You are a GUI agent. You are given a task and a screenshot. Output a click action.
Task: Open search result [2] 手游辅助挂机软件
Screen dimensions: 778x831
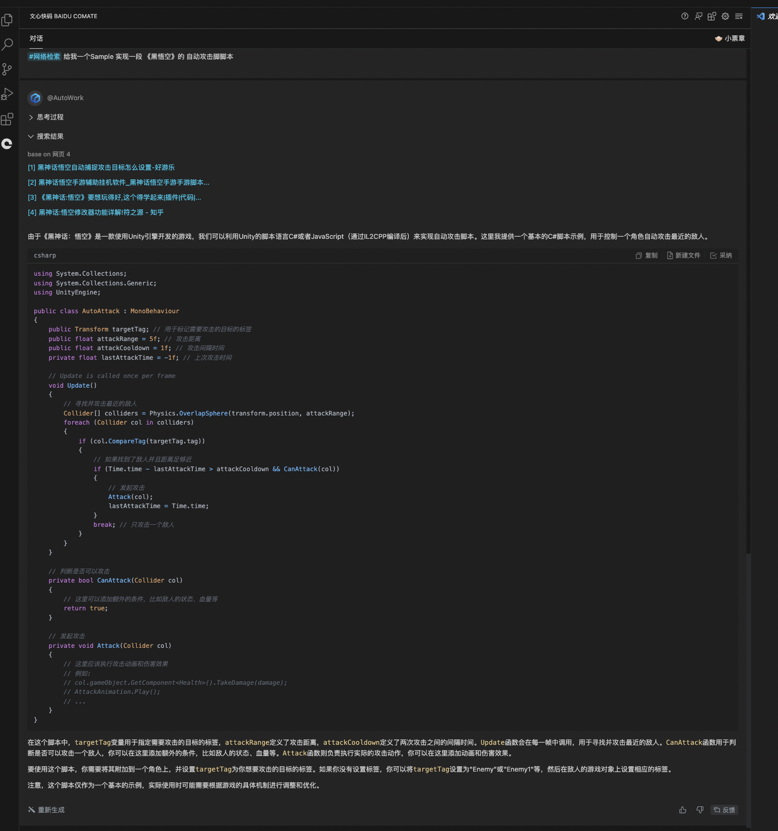[x=118, y=183]
